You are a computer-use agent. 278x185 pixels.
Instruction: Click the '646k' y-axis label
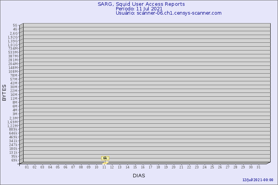pyautogui.click(x=13, y=133)
